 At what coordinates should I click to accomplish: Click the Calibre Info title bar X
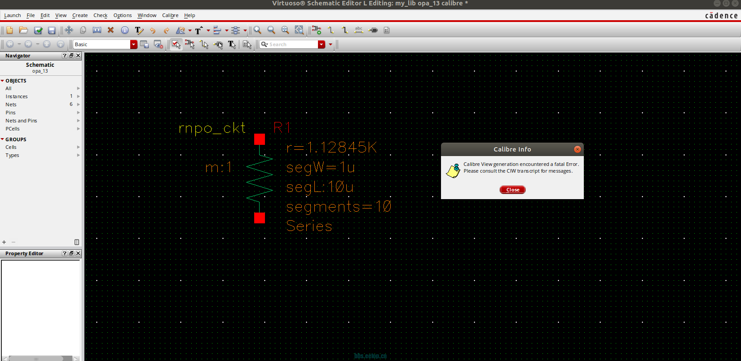pyautogui.click(x=578, y=149)
